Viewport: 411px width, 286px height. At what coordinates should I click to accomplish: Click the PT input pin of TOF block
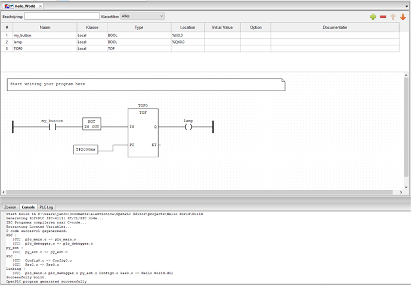(132, 145)
